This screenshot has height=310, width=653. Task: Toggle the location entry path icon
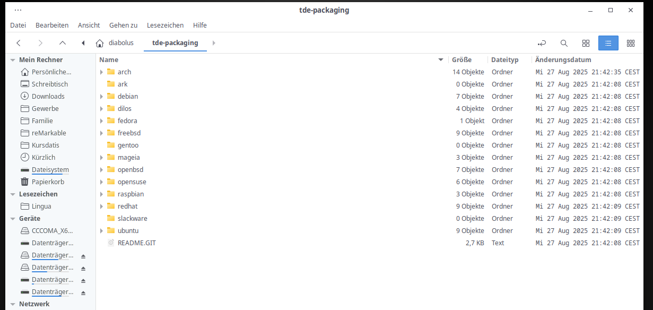(x=542, y=43)
